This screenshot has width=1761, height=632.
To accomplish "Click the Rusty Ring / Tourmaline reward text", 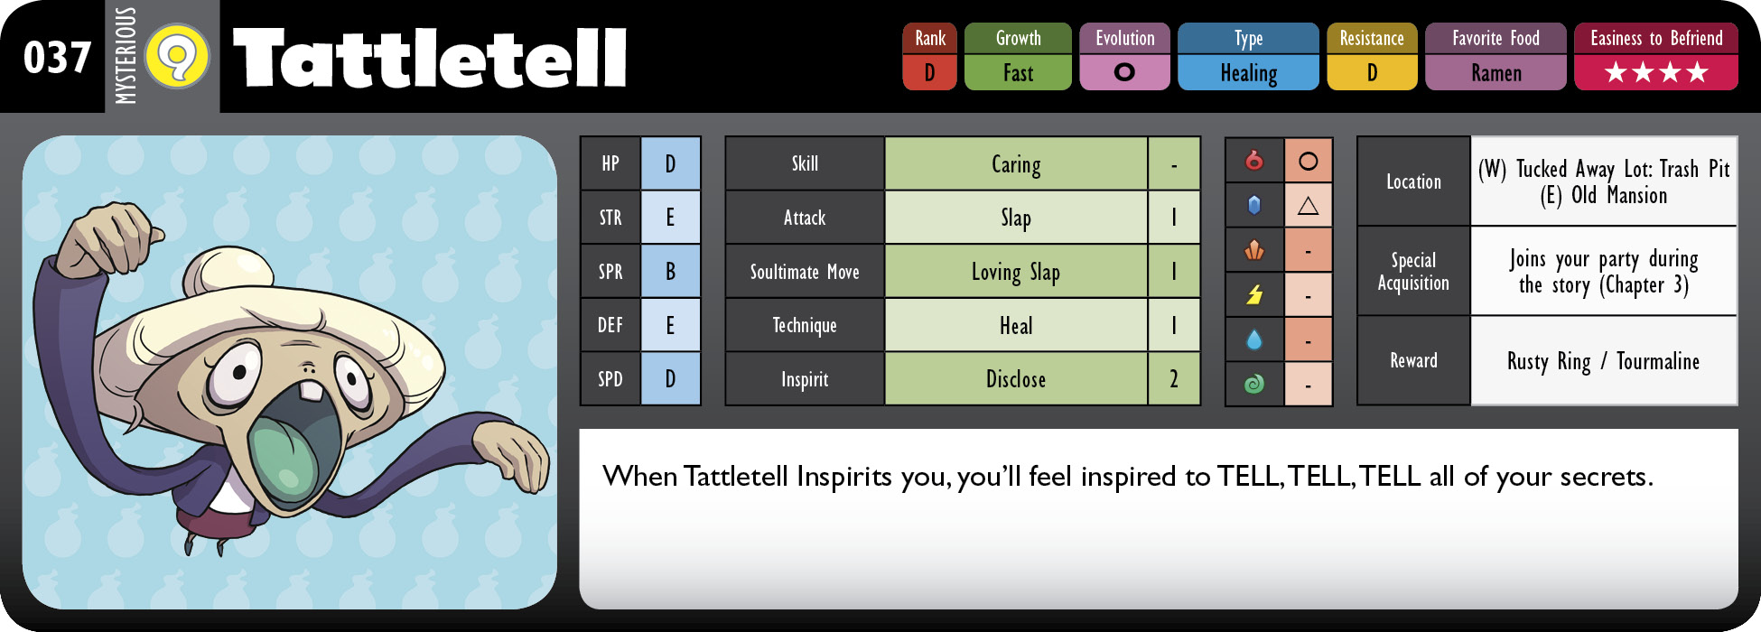I will 1604,361.
